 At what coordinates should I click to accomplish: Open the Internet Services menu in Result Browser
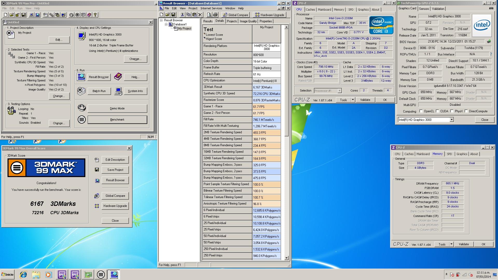pyautogui.click(x=211, y=8)
